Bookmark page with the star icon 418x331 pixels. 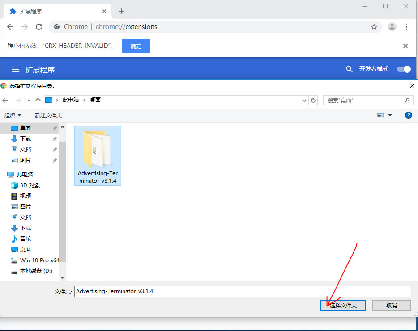click(374, 27)
